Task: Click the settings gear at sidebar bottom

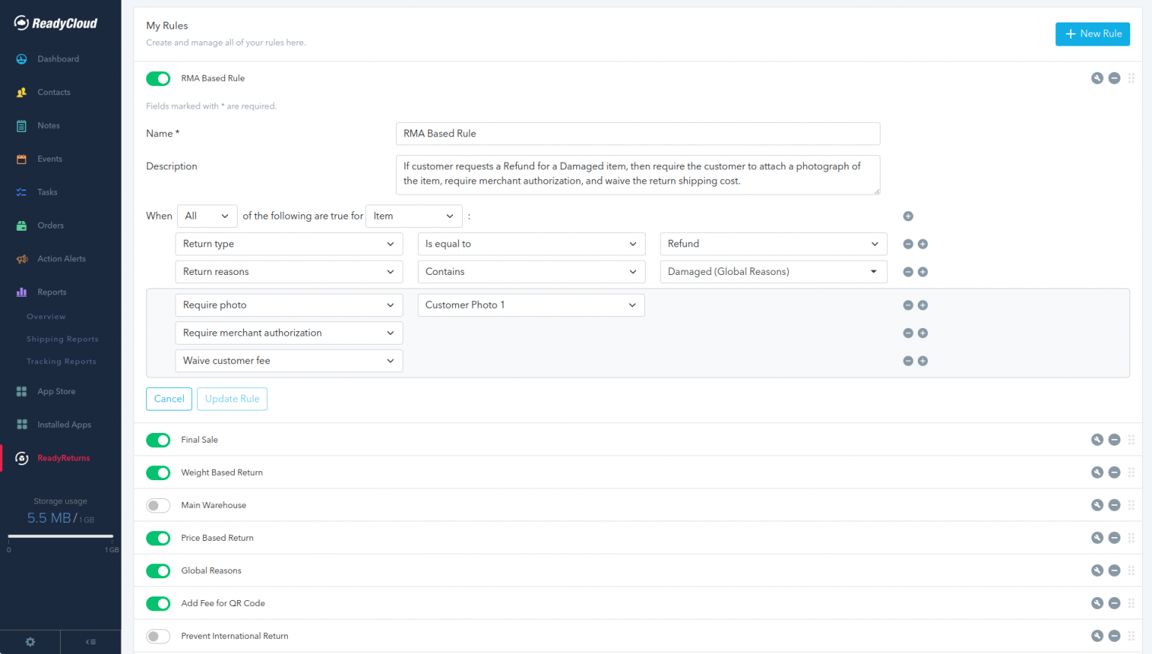Action: point(30,642)
